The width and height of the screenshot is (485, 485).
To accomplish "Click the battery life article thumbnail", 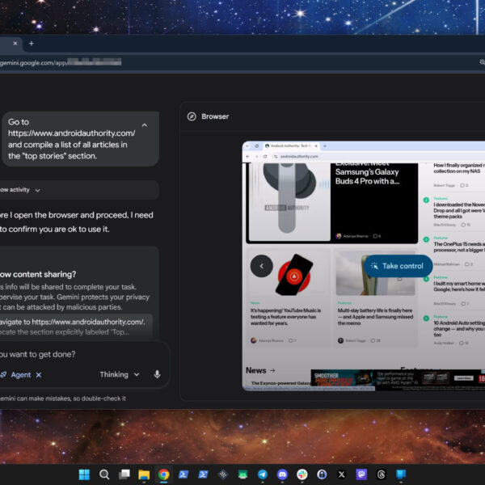I will pyautogui.click(x=375, y=273).
